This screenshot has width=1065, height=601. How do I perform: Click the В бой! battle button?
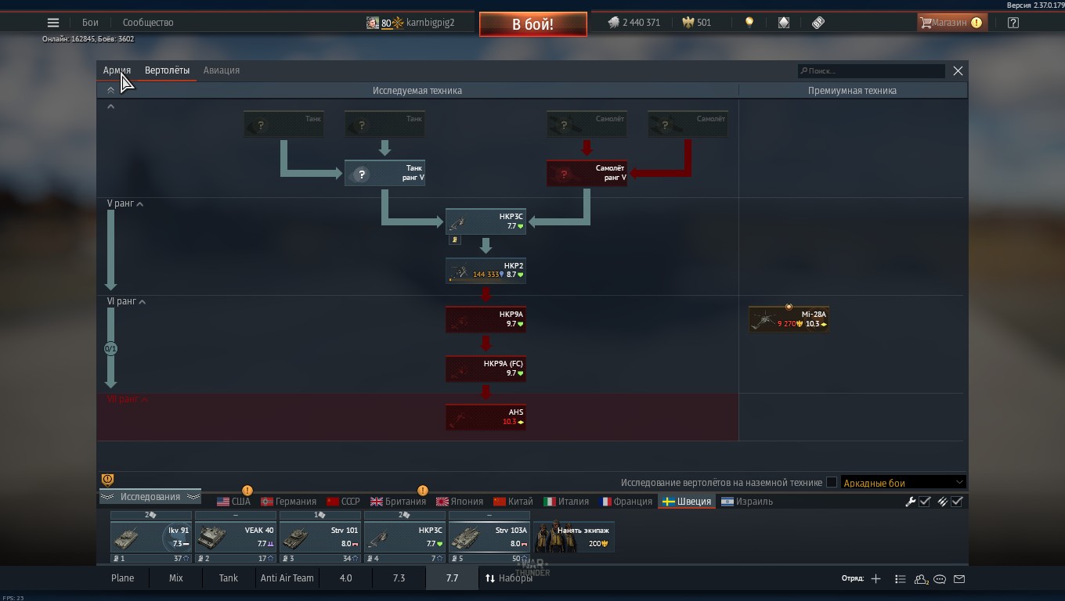click(533, 24)
